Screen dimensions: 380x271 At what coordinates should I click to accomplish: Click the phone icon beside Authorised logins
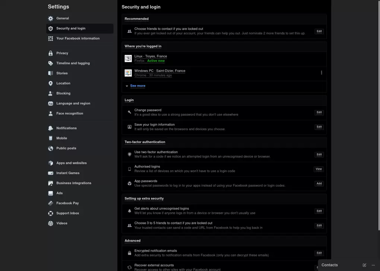129,169
